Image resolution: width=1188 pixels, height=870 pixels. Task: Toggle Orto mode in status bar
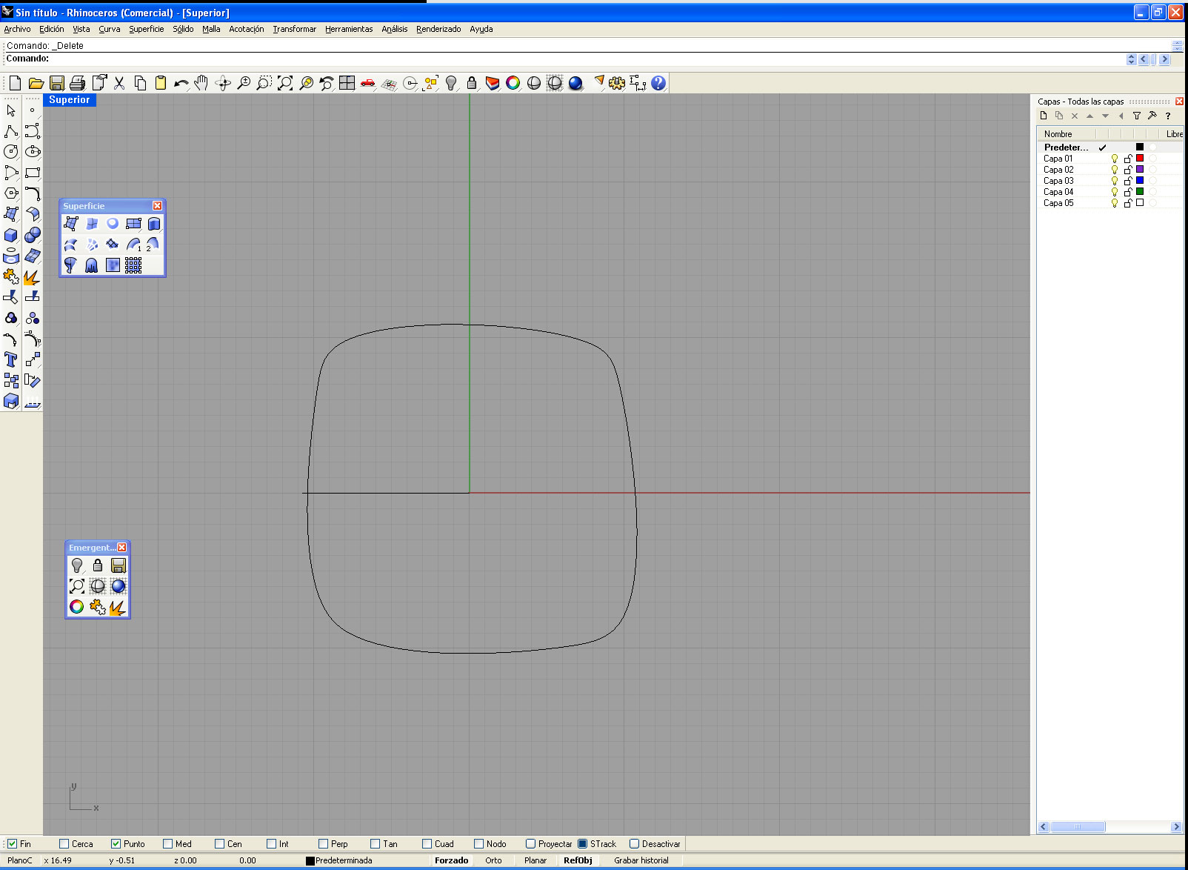coord(493,860)
